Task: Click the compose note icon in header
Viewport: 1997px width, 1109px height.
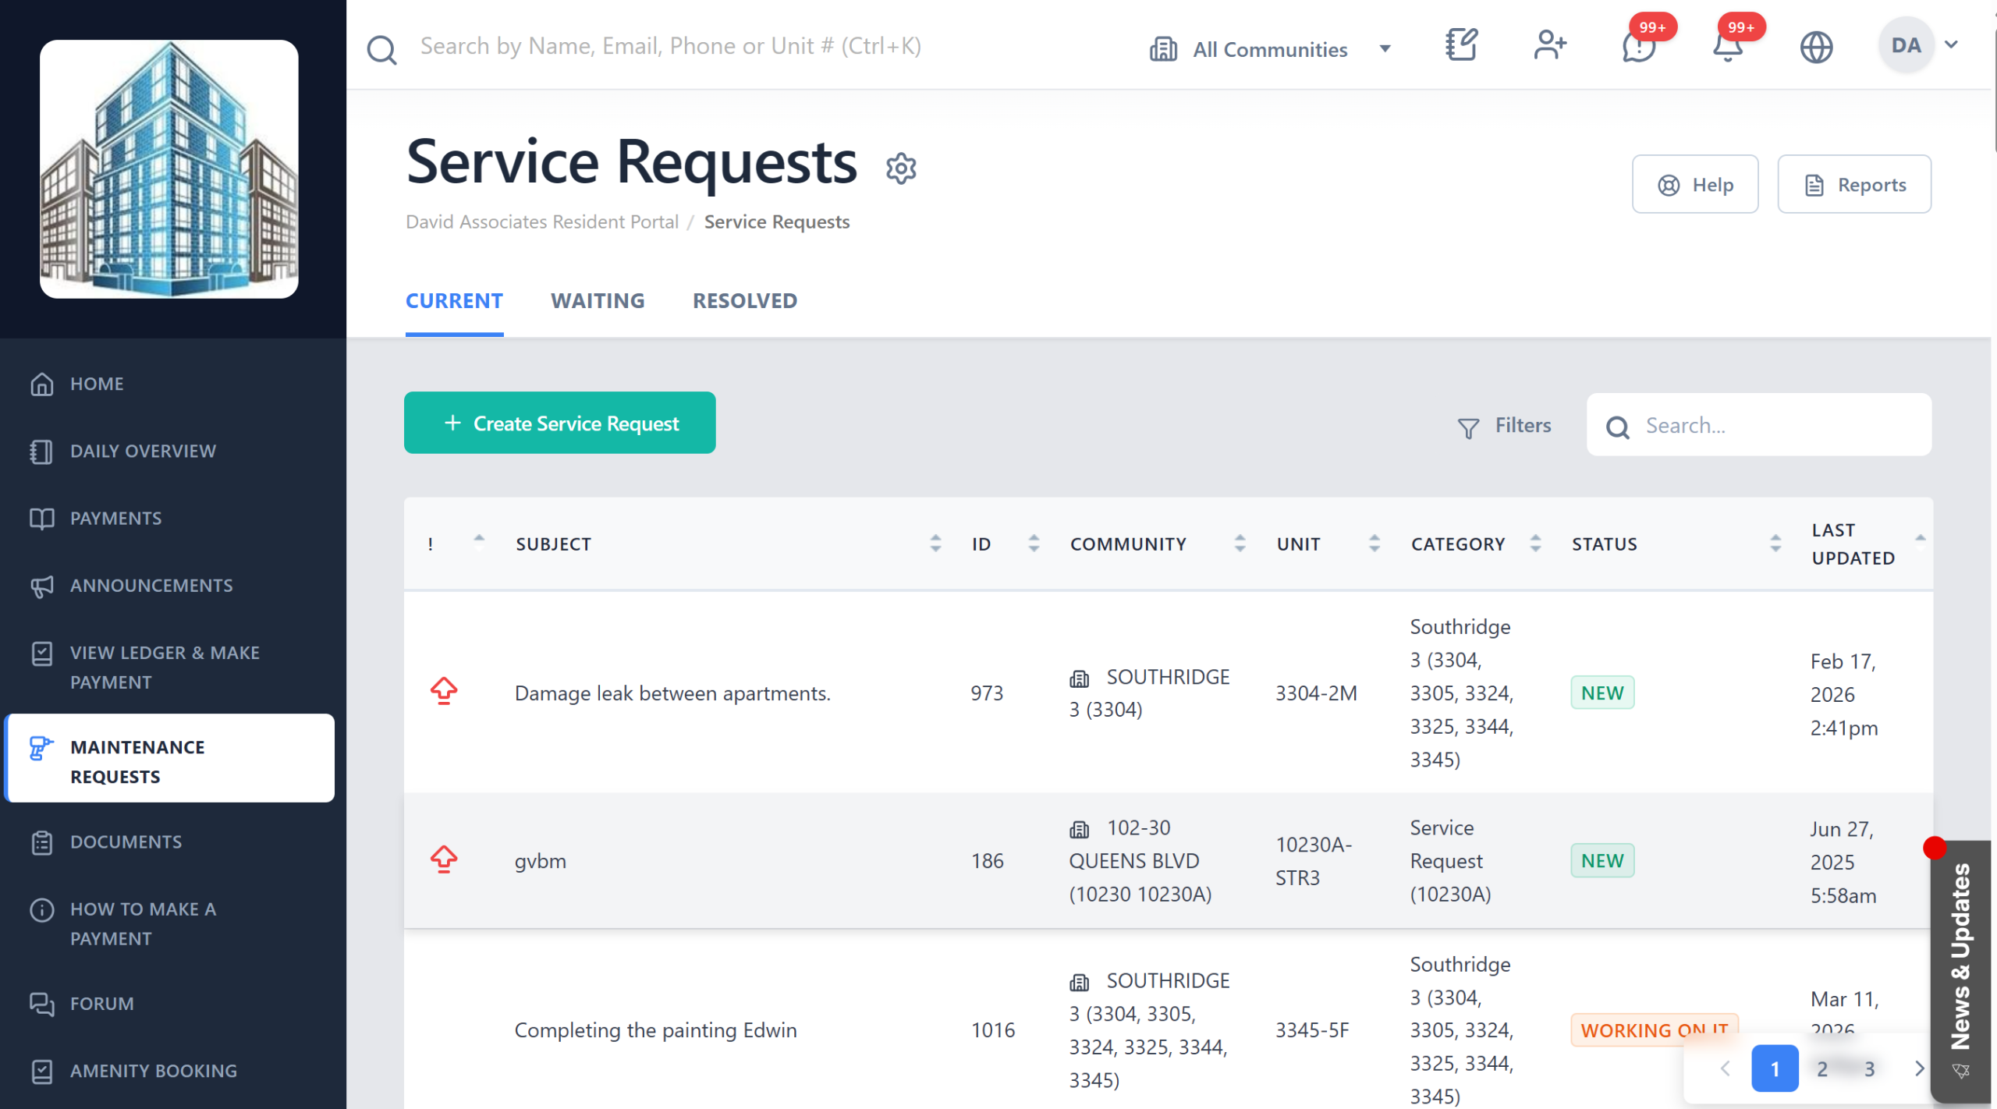Action: [1461, 46]
